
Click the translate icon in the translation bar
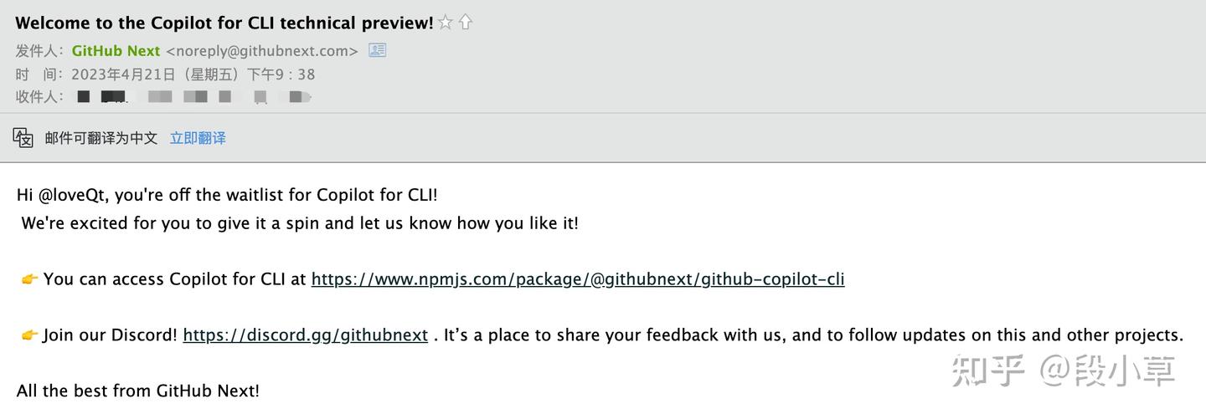[23, 138]
